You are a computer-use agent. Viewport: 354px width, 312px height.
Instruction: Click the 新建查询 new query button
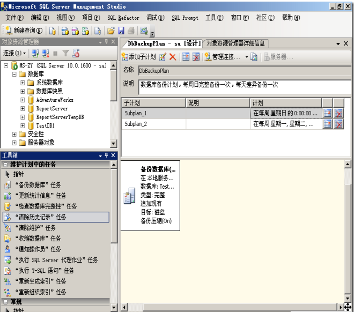click(24, 31)
